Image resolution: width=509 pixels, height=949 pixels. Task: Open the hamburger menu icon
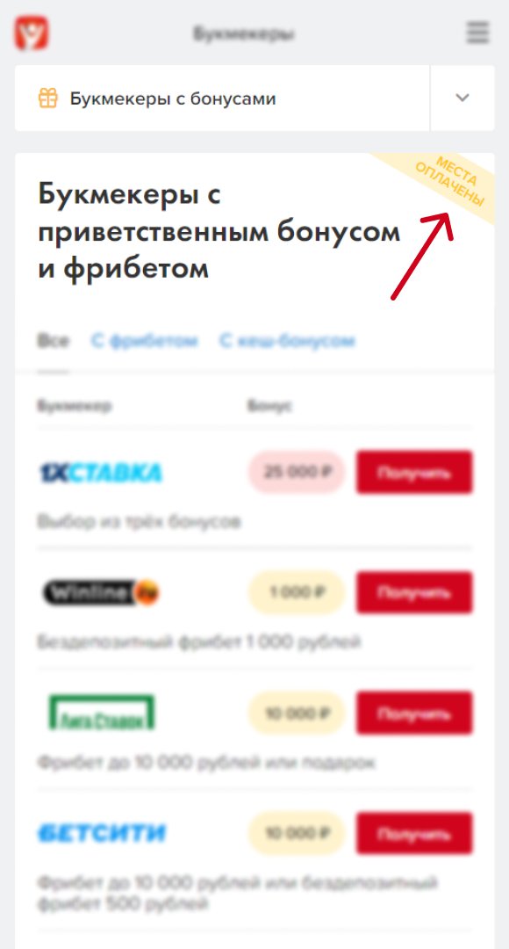[x=477, y=33]
